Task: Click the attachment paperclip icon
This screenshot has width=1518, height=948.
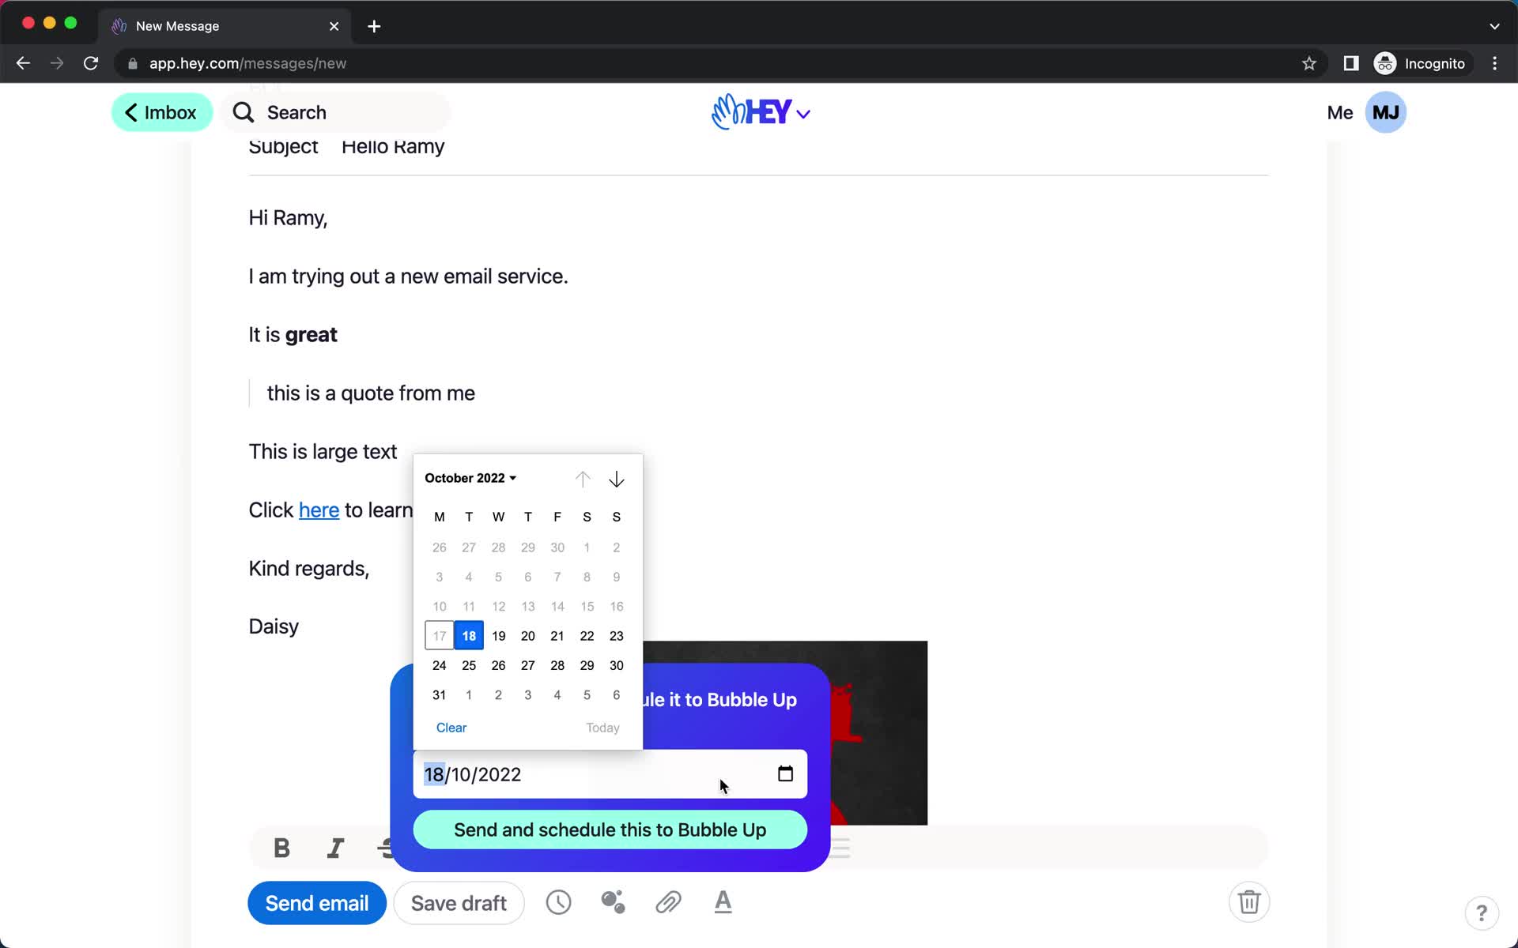Action: coord(670,902)
